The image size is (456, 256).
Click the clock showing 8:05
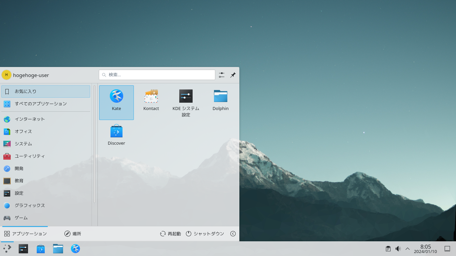point(425,249)
